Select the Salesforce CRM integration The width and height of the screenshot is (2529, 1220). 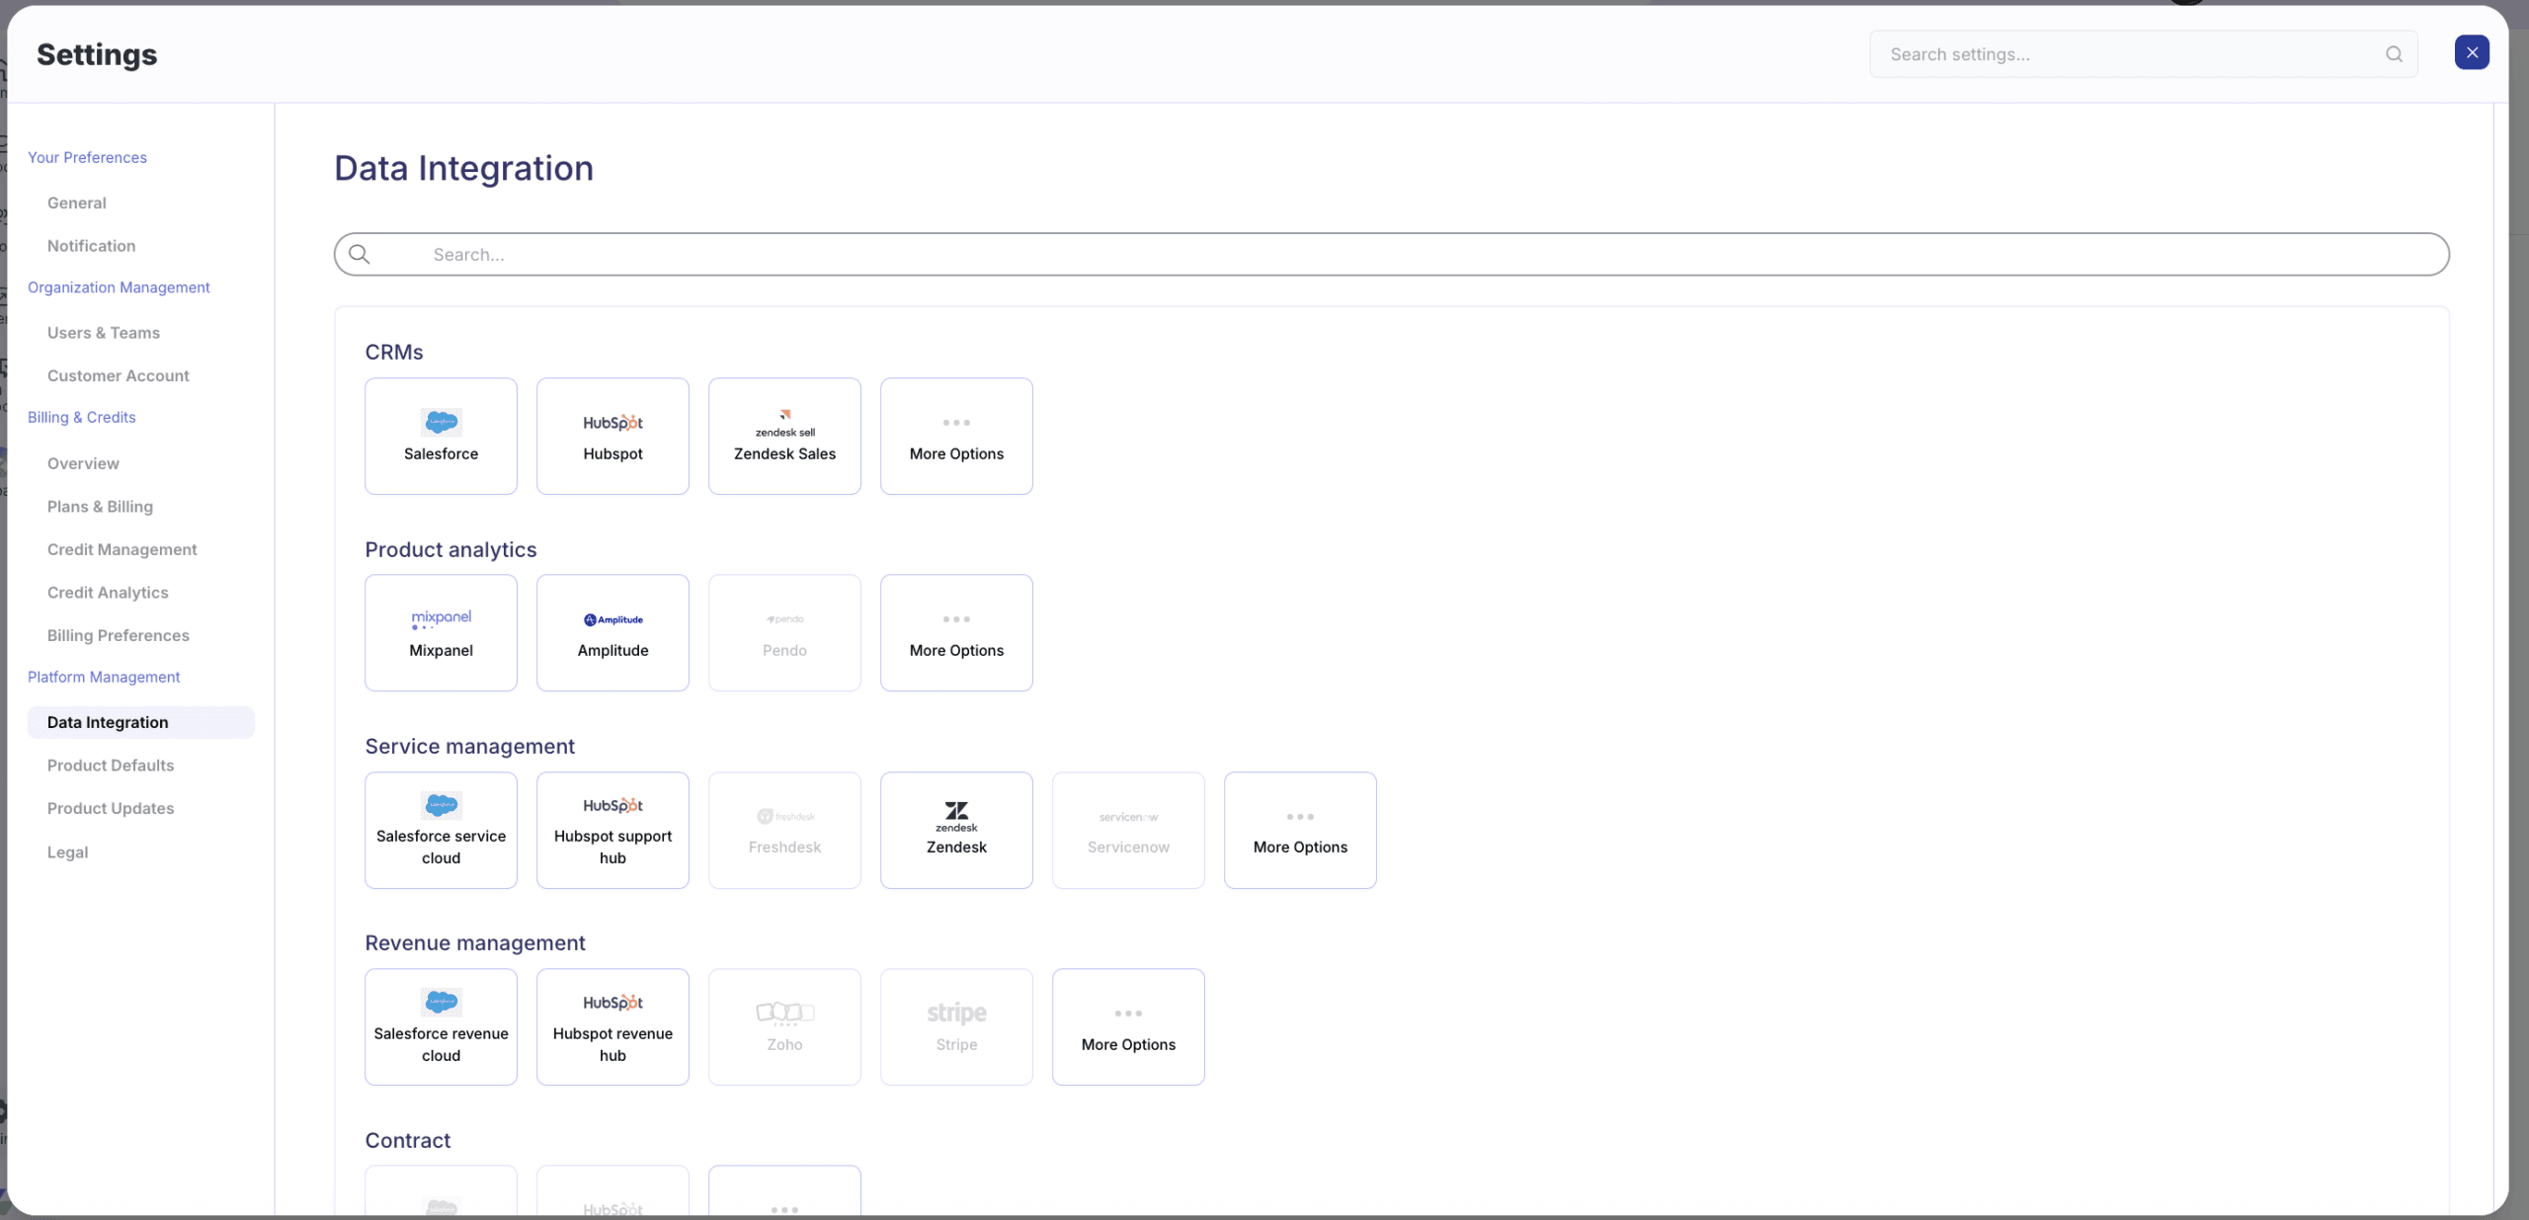440,436
